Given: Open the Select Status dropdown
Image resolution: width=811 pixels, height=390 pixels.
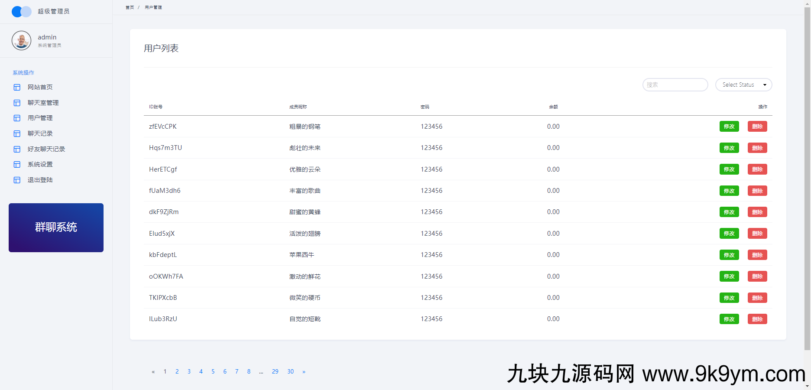Looking at the screenshot, I should (x=743, y=84).
